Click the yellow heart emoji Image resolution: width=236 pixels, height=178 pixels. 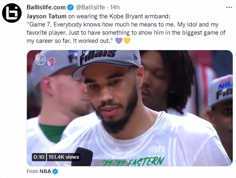click(x=127, y=40)
